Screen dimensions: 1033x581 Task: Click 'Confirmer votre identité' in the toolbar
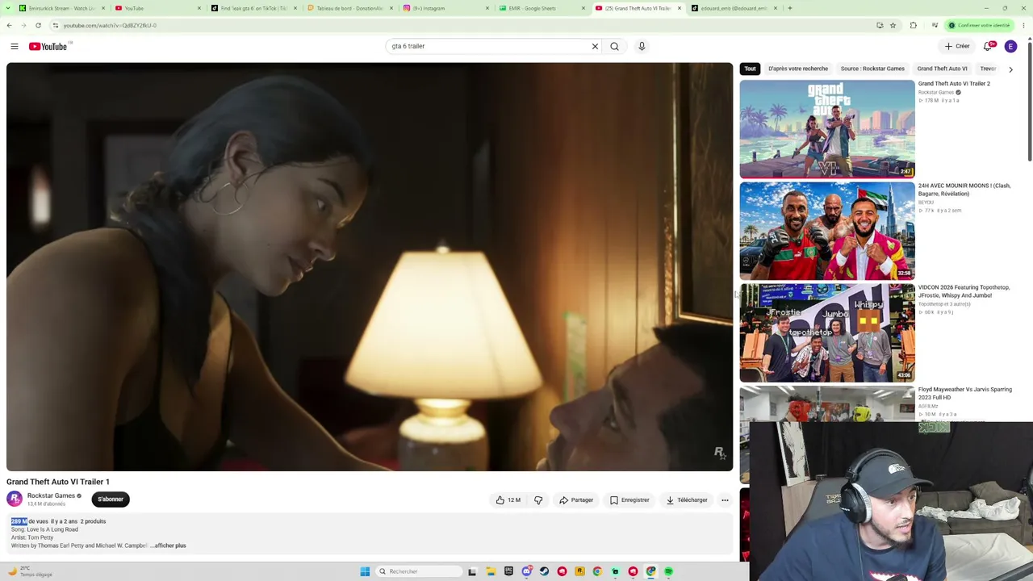(x=977, y=25)
